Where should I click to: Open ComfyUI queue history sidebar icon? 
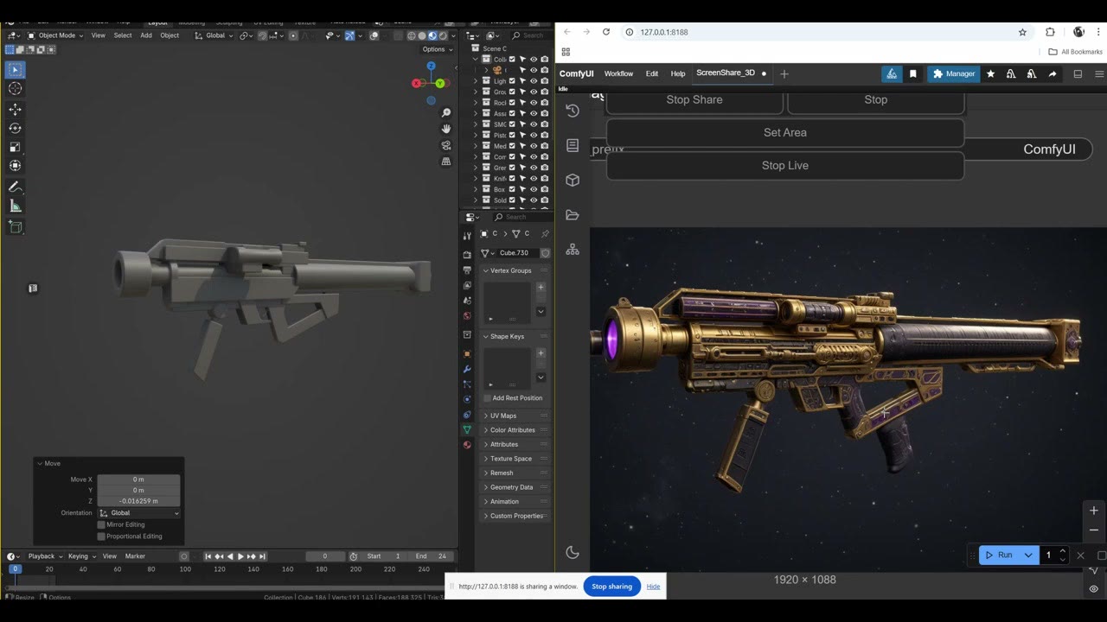pyautogui.click(x=573, y=111)
